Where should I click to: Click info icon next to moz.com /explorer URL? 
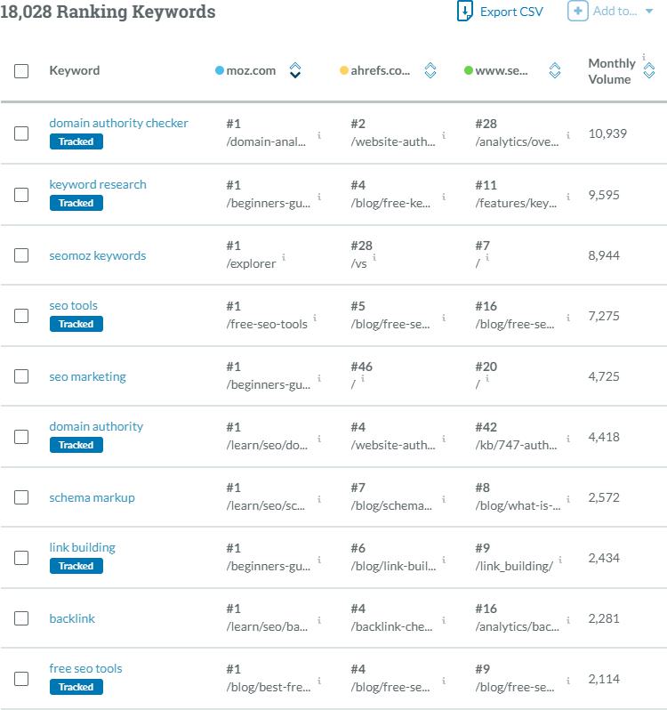[284, 257]
